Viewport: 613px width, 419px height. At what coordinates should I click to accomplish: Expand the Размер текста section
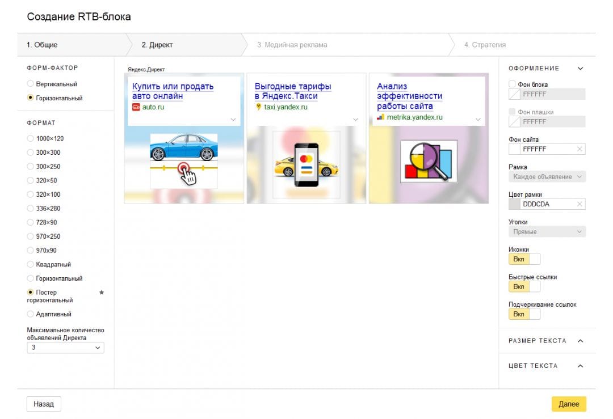coord(581,341)
